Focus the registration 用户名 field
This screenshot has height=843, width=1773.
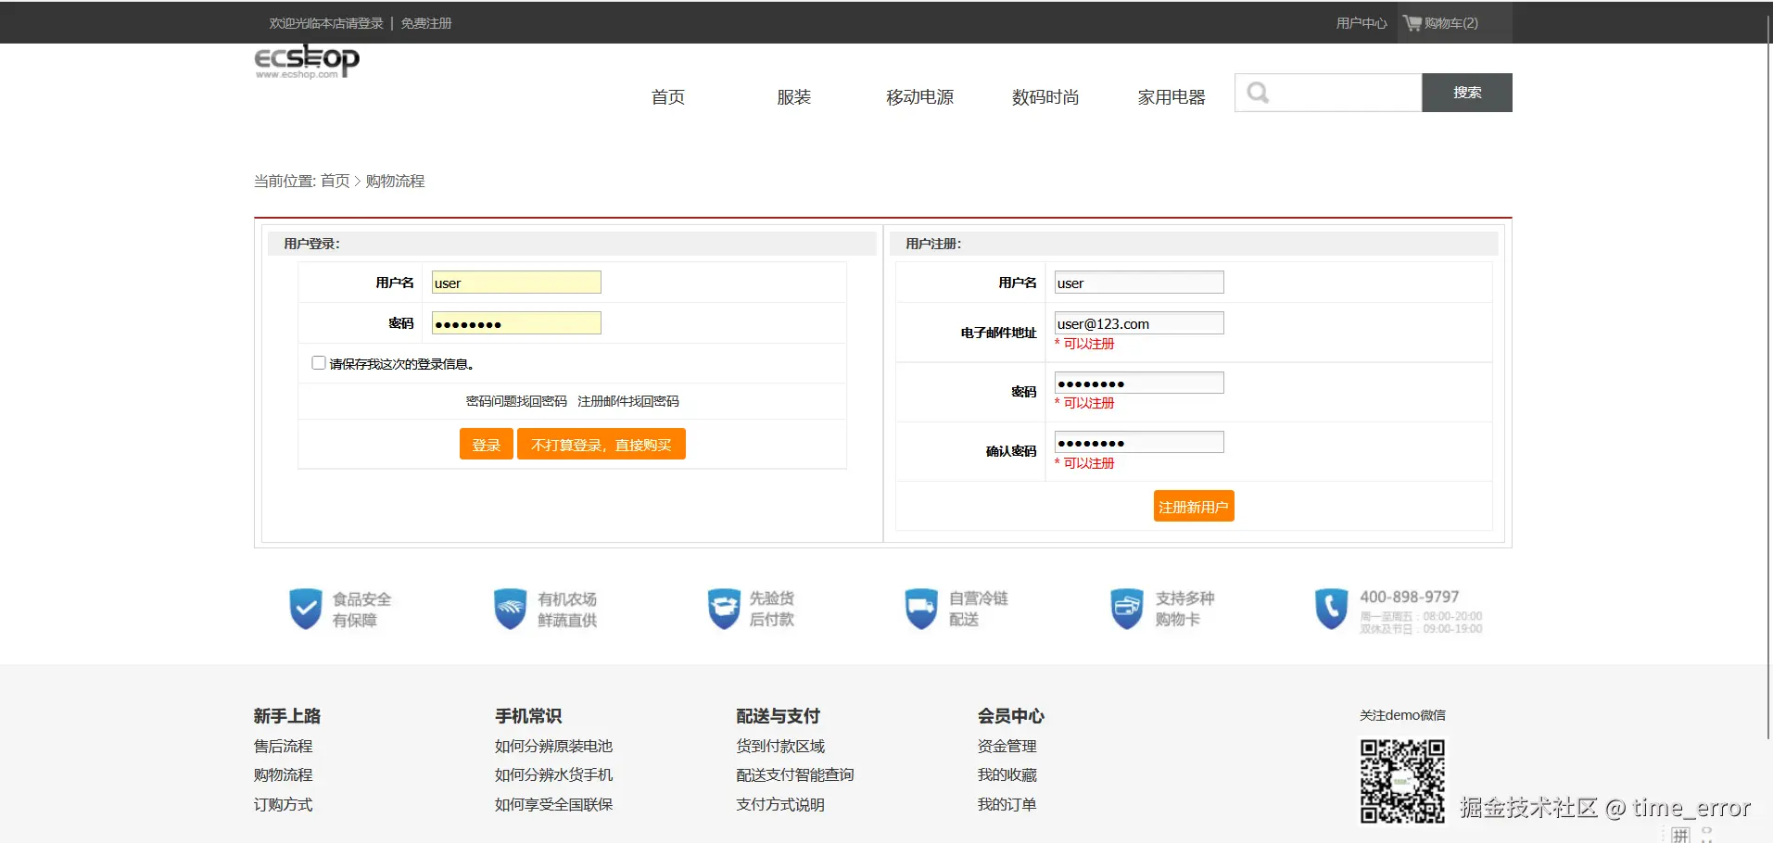click(1139, 283)
